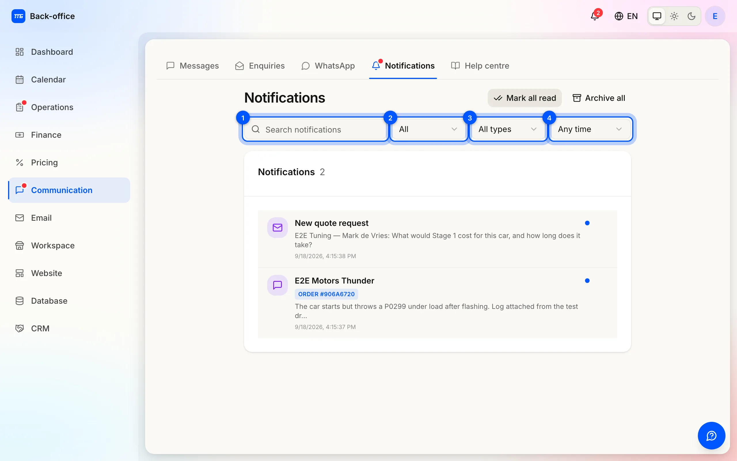
Task: Open the Help centre tab
Action: click(x=480, y=66)
